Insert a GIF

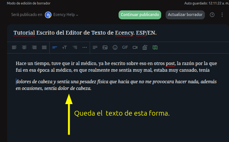tap(125, 47)
